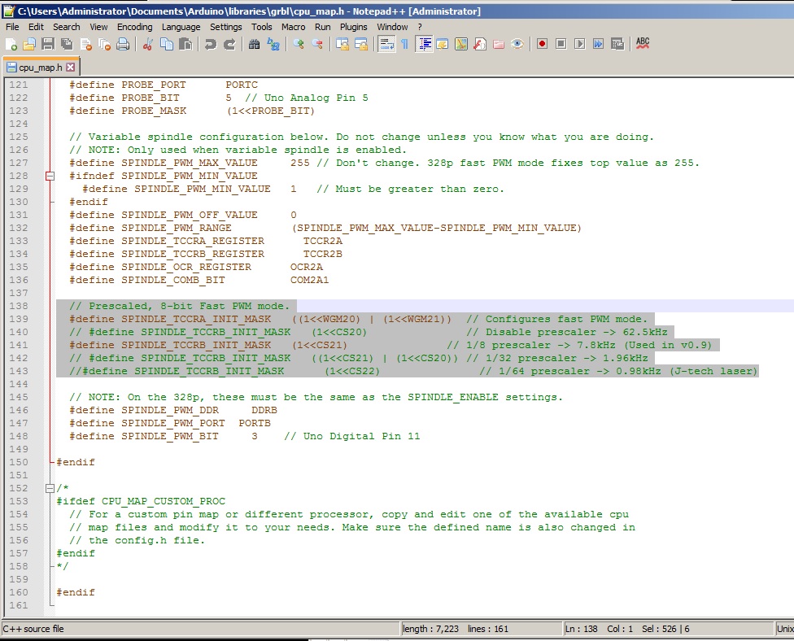794x641 pixels.
Task: Close the cpu_map.h tab with its X
Action: pyautogui.click(x=71, y=68)
